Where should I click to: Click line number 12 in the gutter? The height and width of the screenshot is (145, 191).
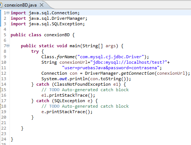coord(4,73)
